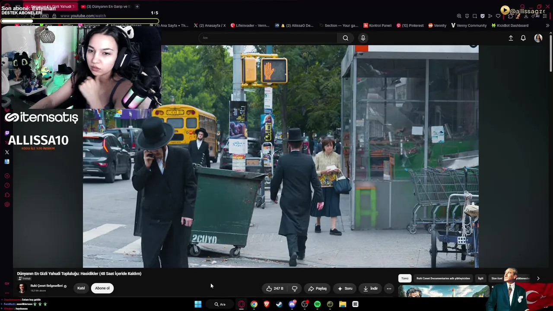Click the Opera GX taskbar icon

coord(242,304)
